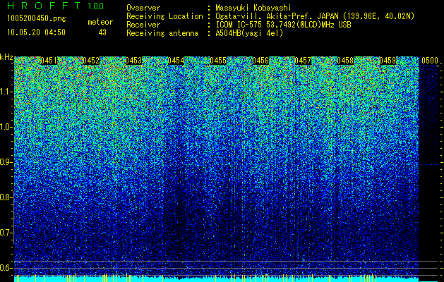
Task: Click the 0454 time marker
Action: [x=176, y=61]
